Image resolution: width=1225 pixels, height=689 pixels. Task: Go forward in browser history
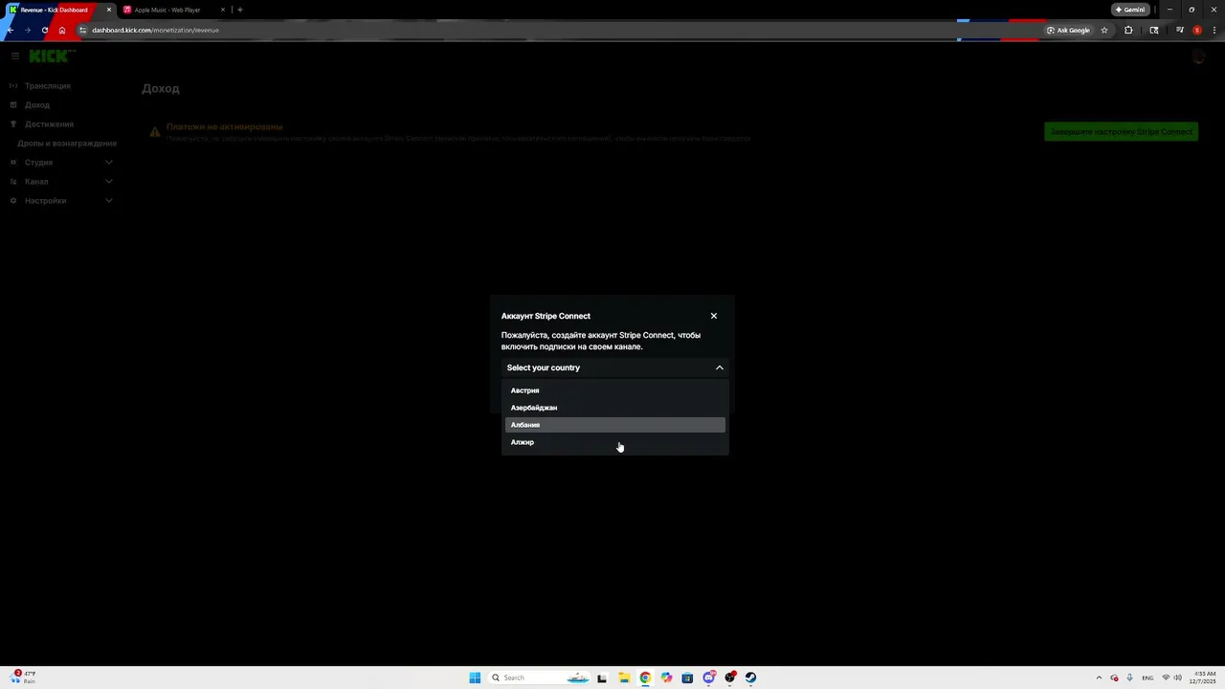(27, 30)
